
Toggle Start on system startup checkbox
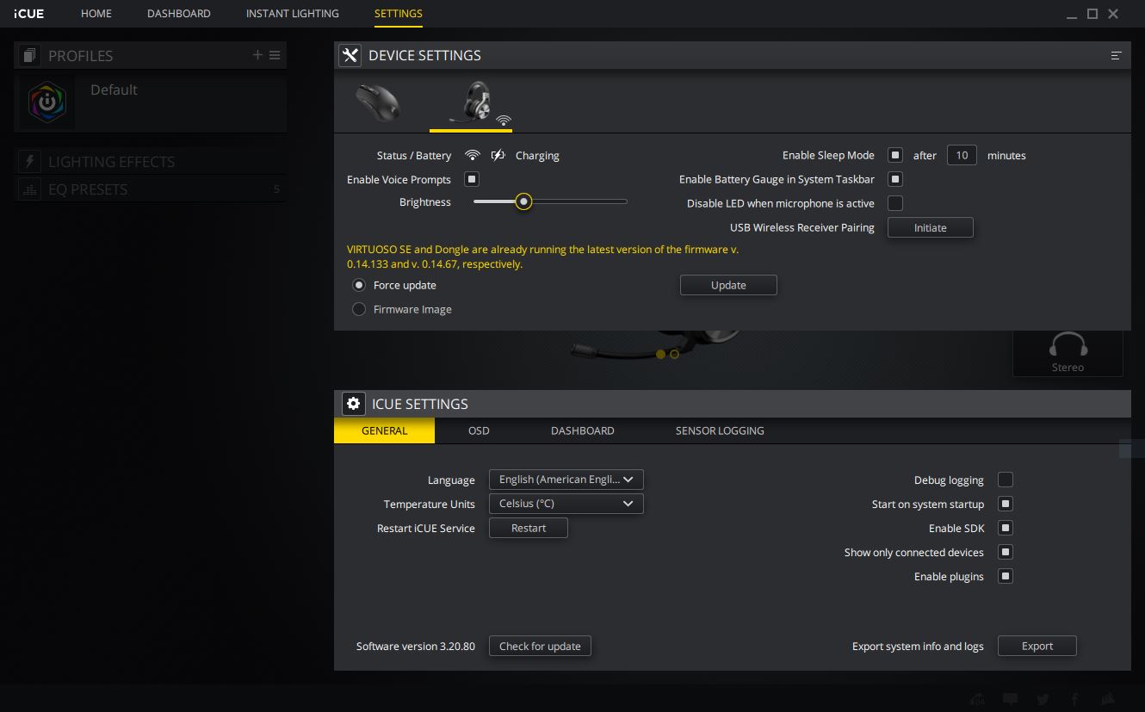pyautogui.click(x=1006, y=504)
